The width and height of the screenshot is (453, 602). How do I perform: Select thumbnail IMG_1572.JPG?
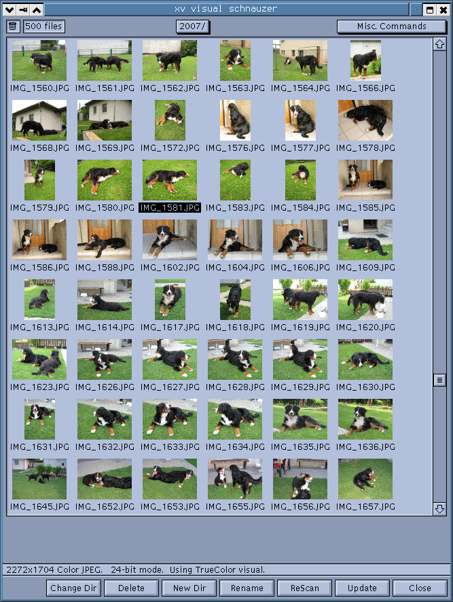[170, 120]
